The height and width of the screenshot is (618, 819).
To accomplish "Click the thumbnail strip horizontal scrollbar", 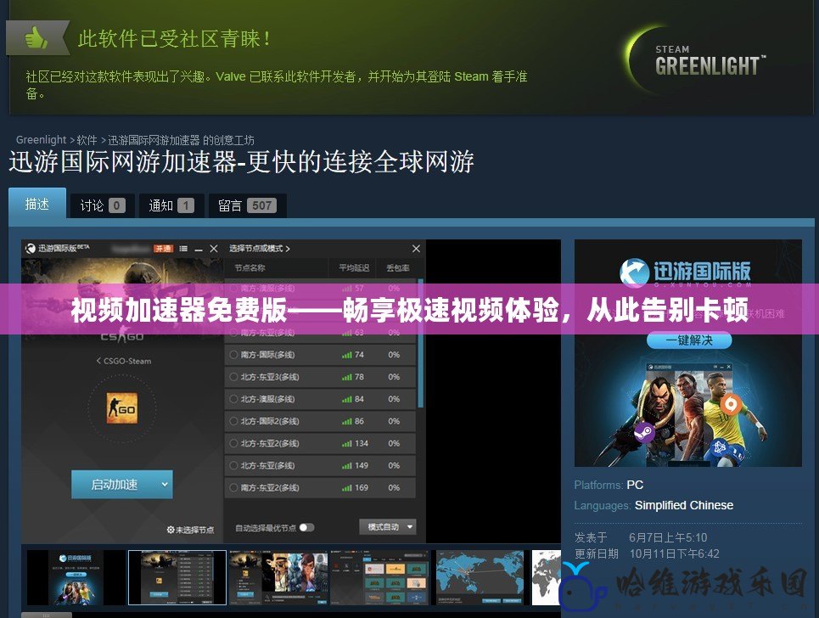I will pyautogui.click(x=47, y=615).
